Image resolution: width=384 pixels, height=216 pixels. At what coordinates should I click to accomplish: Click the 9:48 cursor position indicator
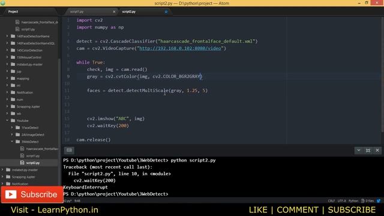point(77,201)
